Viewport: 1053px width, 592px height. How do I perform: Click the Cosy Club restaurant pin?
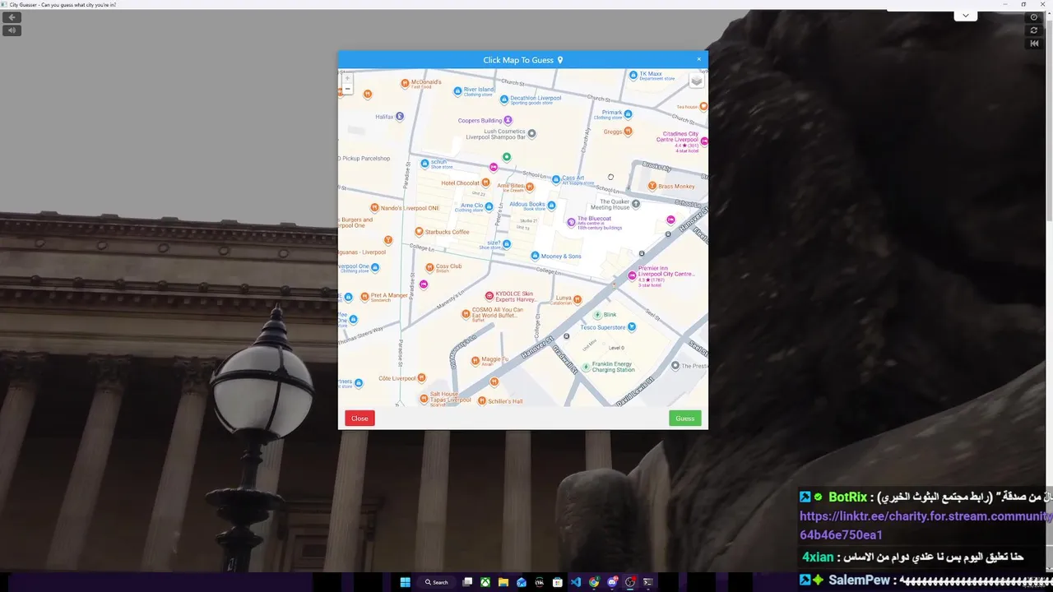tap(429, 267)
